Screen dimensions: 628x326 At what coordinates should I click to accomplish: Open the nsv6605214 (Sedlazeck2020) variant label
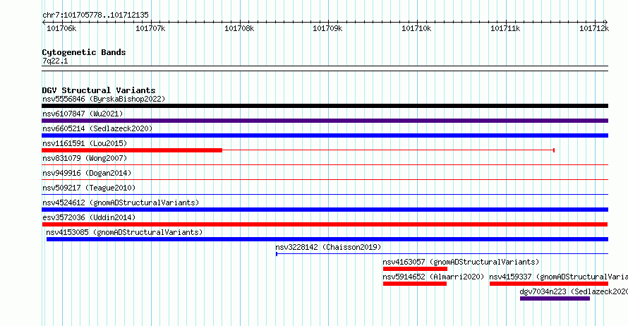click(x=97, y=128)
